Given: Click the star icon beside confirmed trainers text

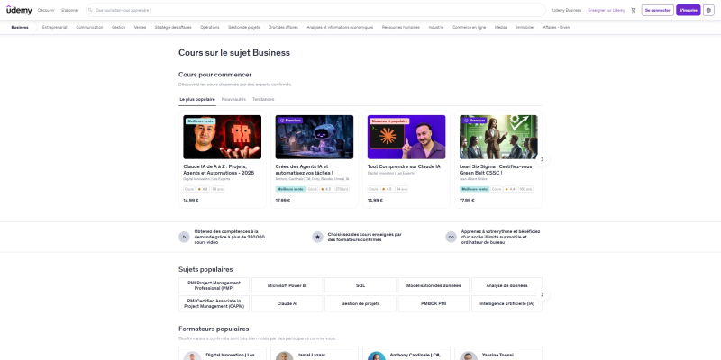Looking at the screenshot, I should (x=317, y=237).
